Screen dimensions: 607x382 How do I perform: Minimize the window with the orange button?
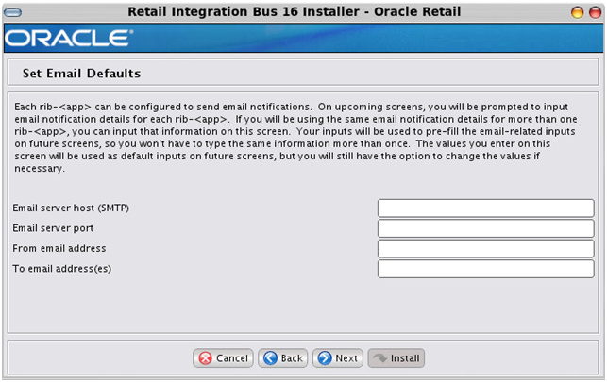click(x=577, y=12)
